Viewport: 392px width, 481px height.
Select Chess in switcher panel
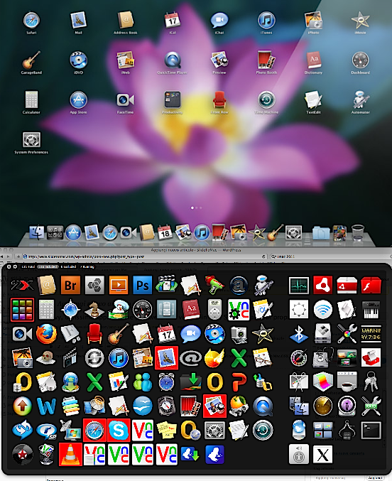click(x=94, y=310)
